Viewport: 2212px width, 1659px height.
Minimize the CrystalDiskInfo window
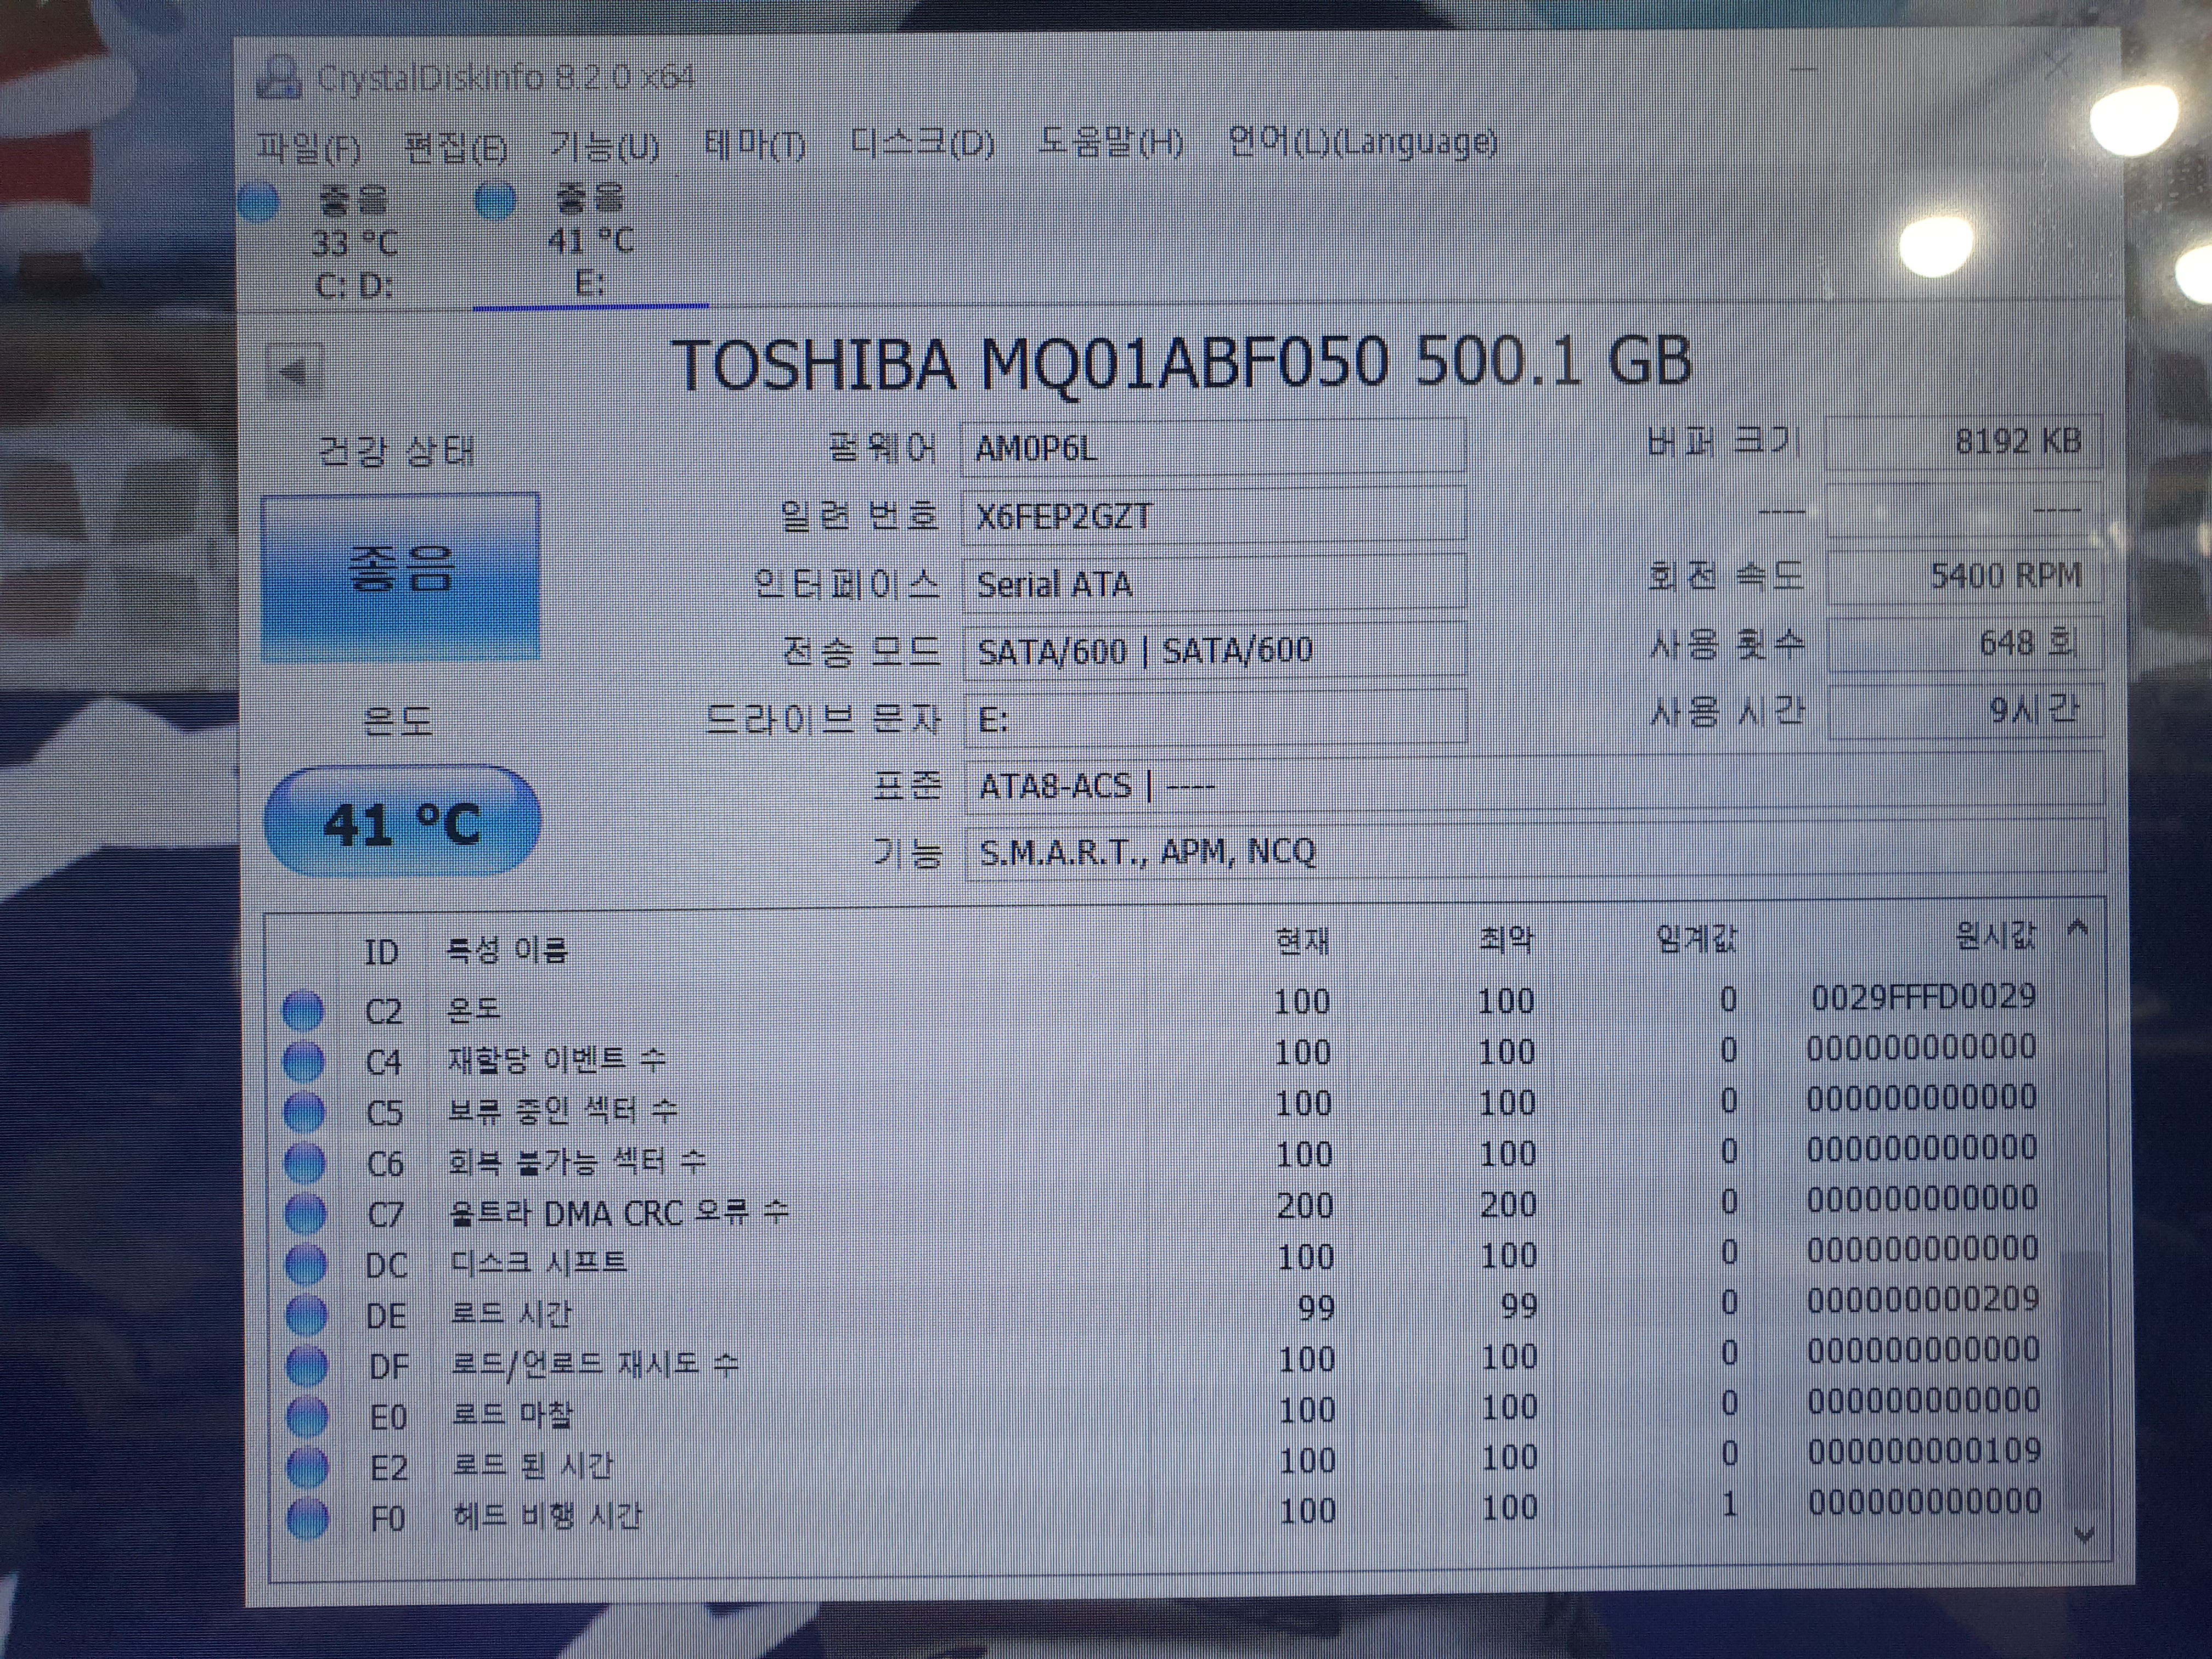coord(1804,68)
